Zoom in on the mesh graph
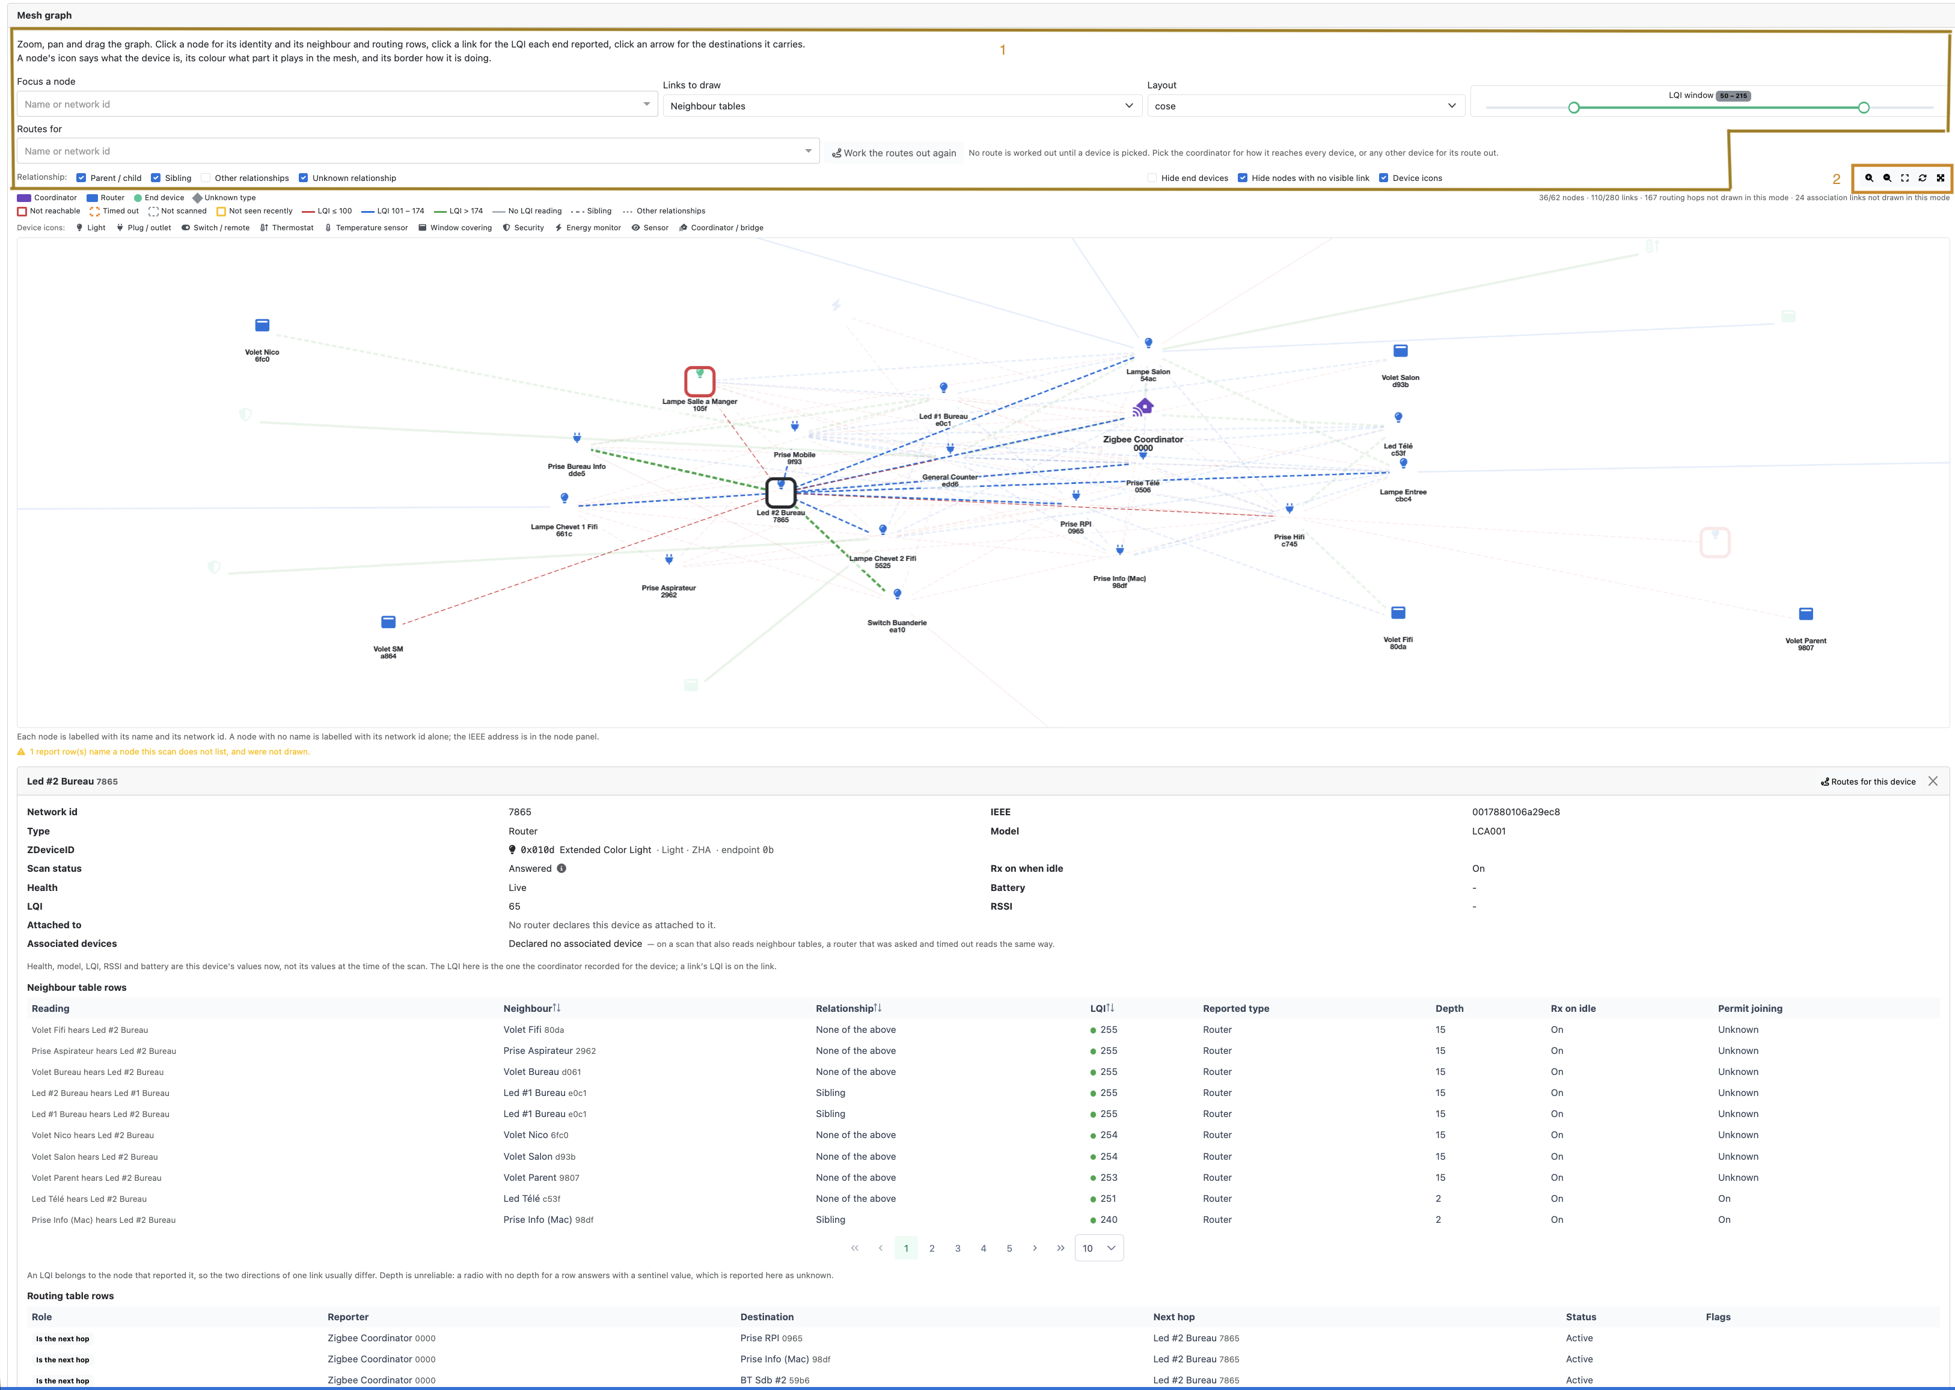This screenshot has width=1955, height=1390. [x=1868, y=178]
